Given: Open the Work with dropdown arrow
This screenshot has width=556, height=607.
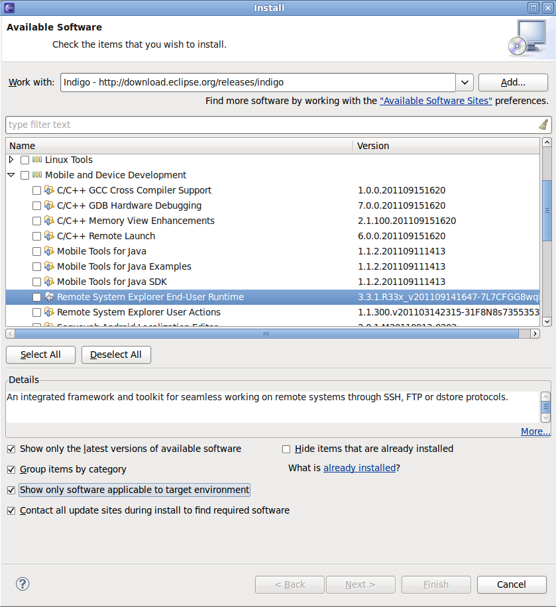Looking at the screenshot, I should coord(465,82).
